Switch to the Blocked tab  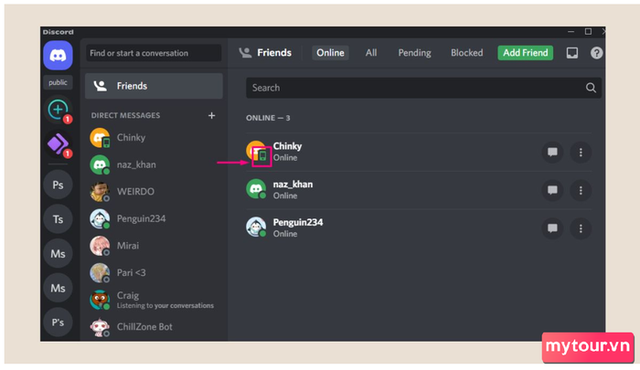point(466,53)
